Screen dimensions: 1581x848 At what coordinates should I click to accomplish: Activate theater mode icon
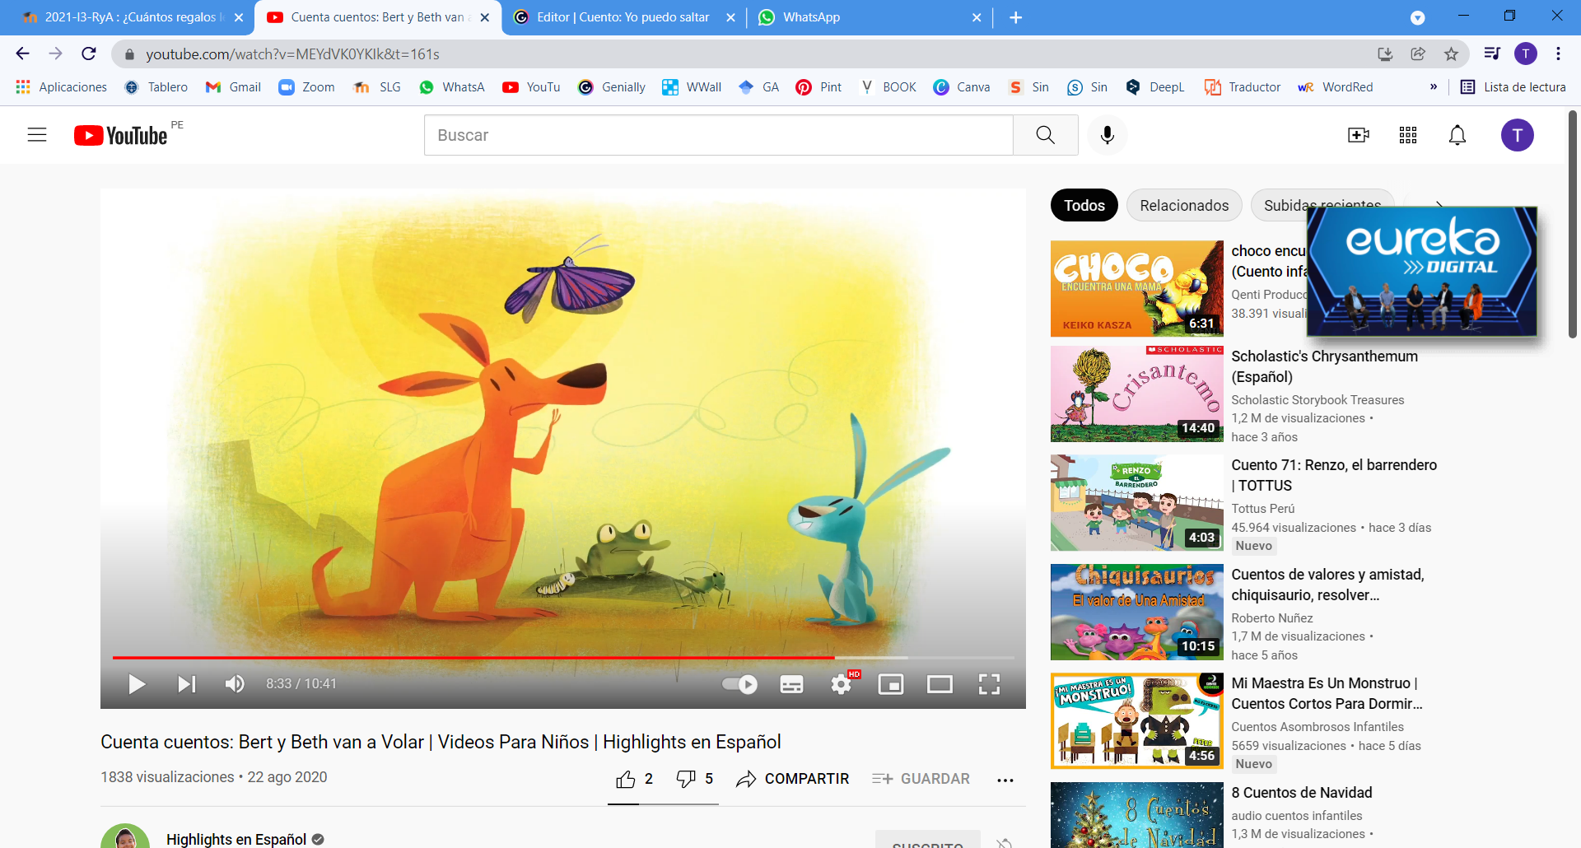pyautogui.click(x=940, y=683)
